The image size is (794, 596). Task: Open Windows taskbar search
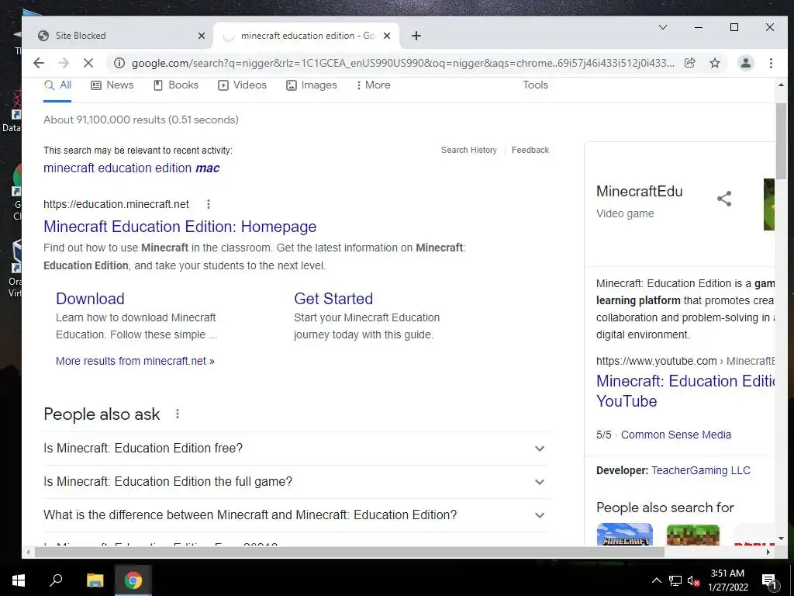56,580
